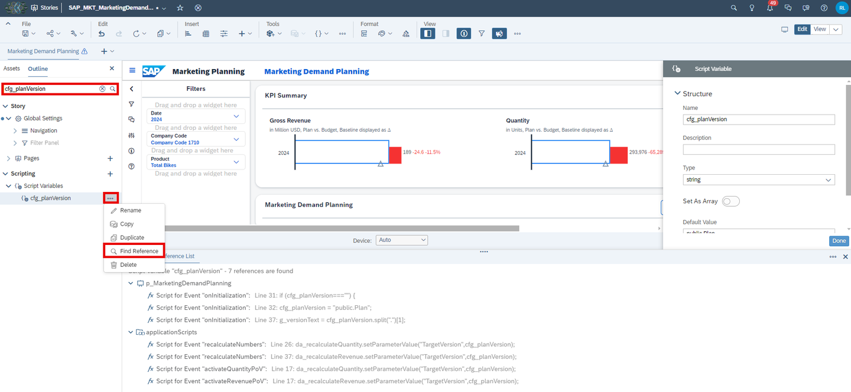This screenshot has width=851, height=392.
Task: Toggle the right side panel view
Action: click(446, 34)
